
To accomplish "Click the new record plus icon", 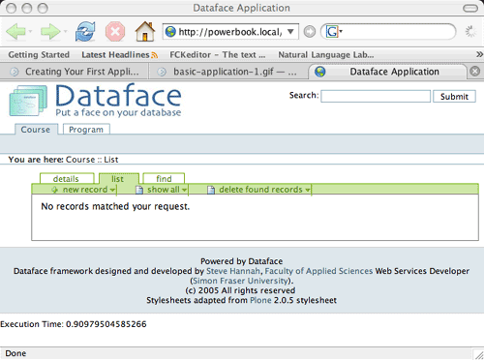I will click(x=54, y=190).
